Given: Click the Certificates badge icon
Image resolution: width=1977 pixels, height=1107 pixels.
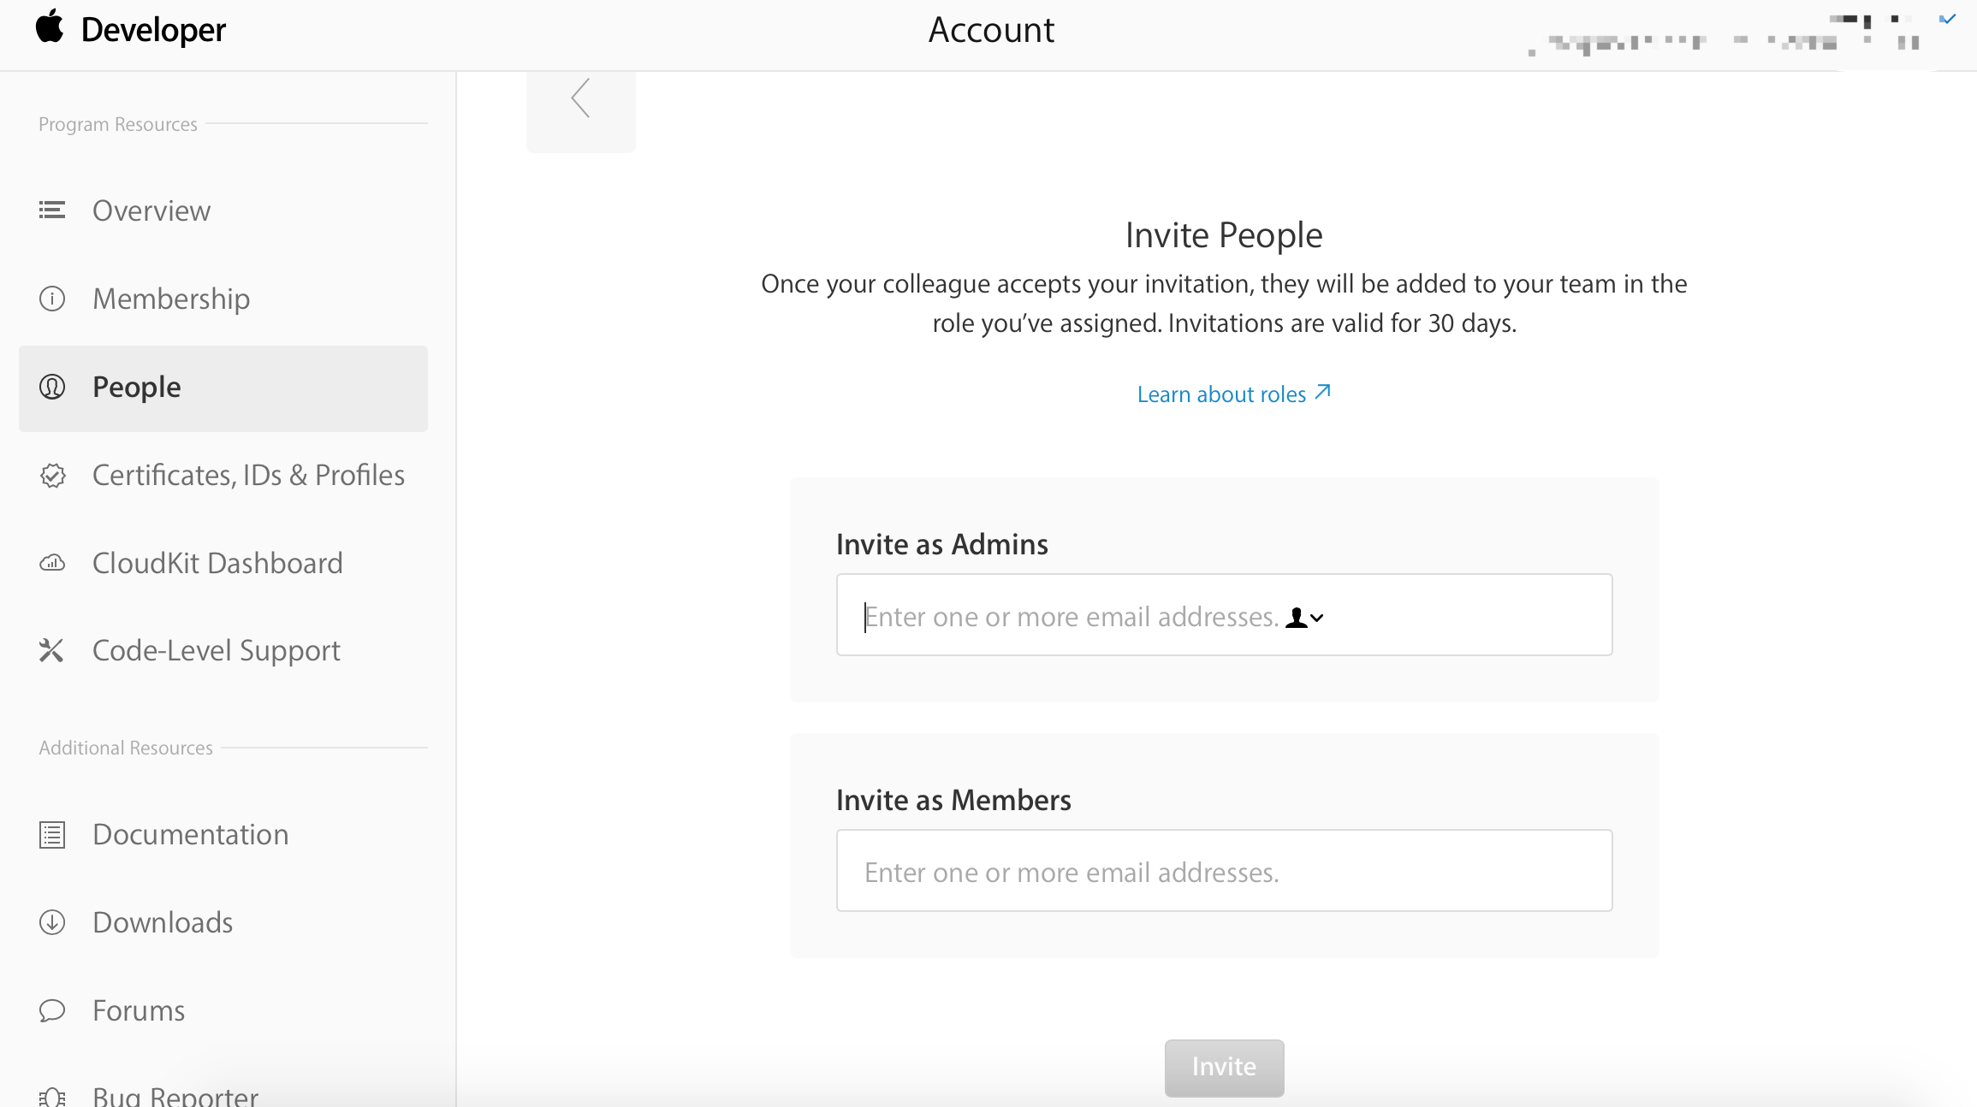Looking at the screenshot, I should point(52,475).
